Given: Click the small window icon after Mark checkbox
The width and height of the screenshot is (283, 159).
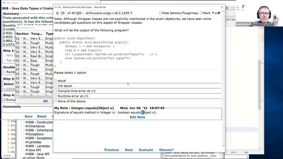Looking at the screenshot, I should tap(213, 13).
